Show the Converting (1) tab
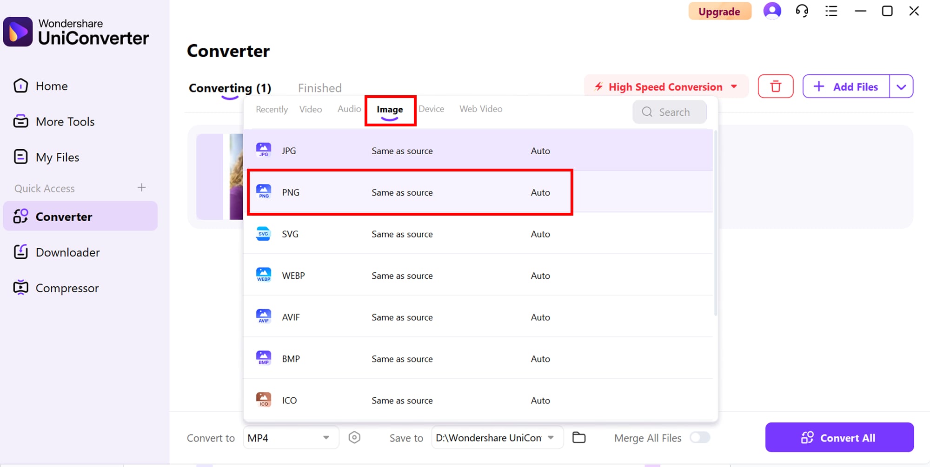This screenshot has width=930, height=467. tap(230, 88)
